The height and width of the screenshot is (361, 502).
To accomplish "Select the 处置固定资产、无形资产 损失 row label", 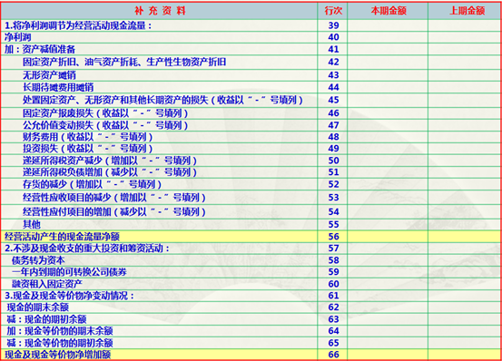I will (x=162, y=100).
